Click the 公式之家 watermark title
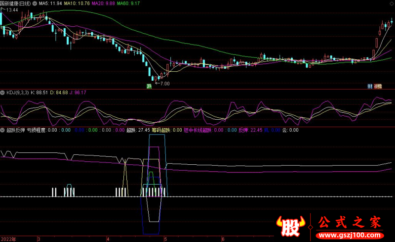The height and width of the screenshot is (242, 395). point(350,222)
